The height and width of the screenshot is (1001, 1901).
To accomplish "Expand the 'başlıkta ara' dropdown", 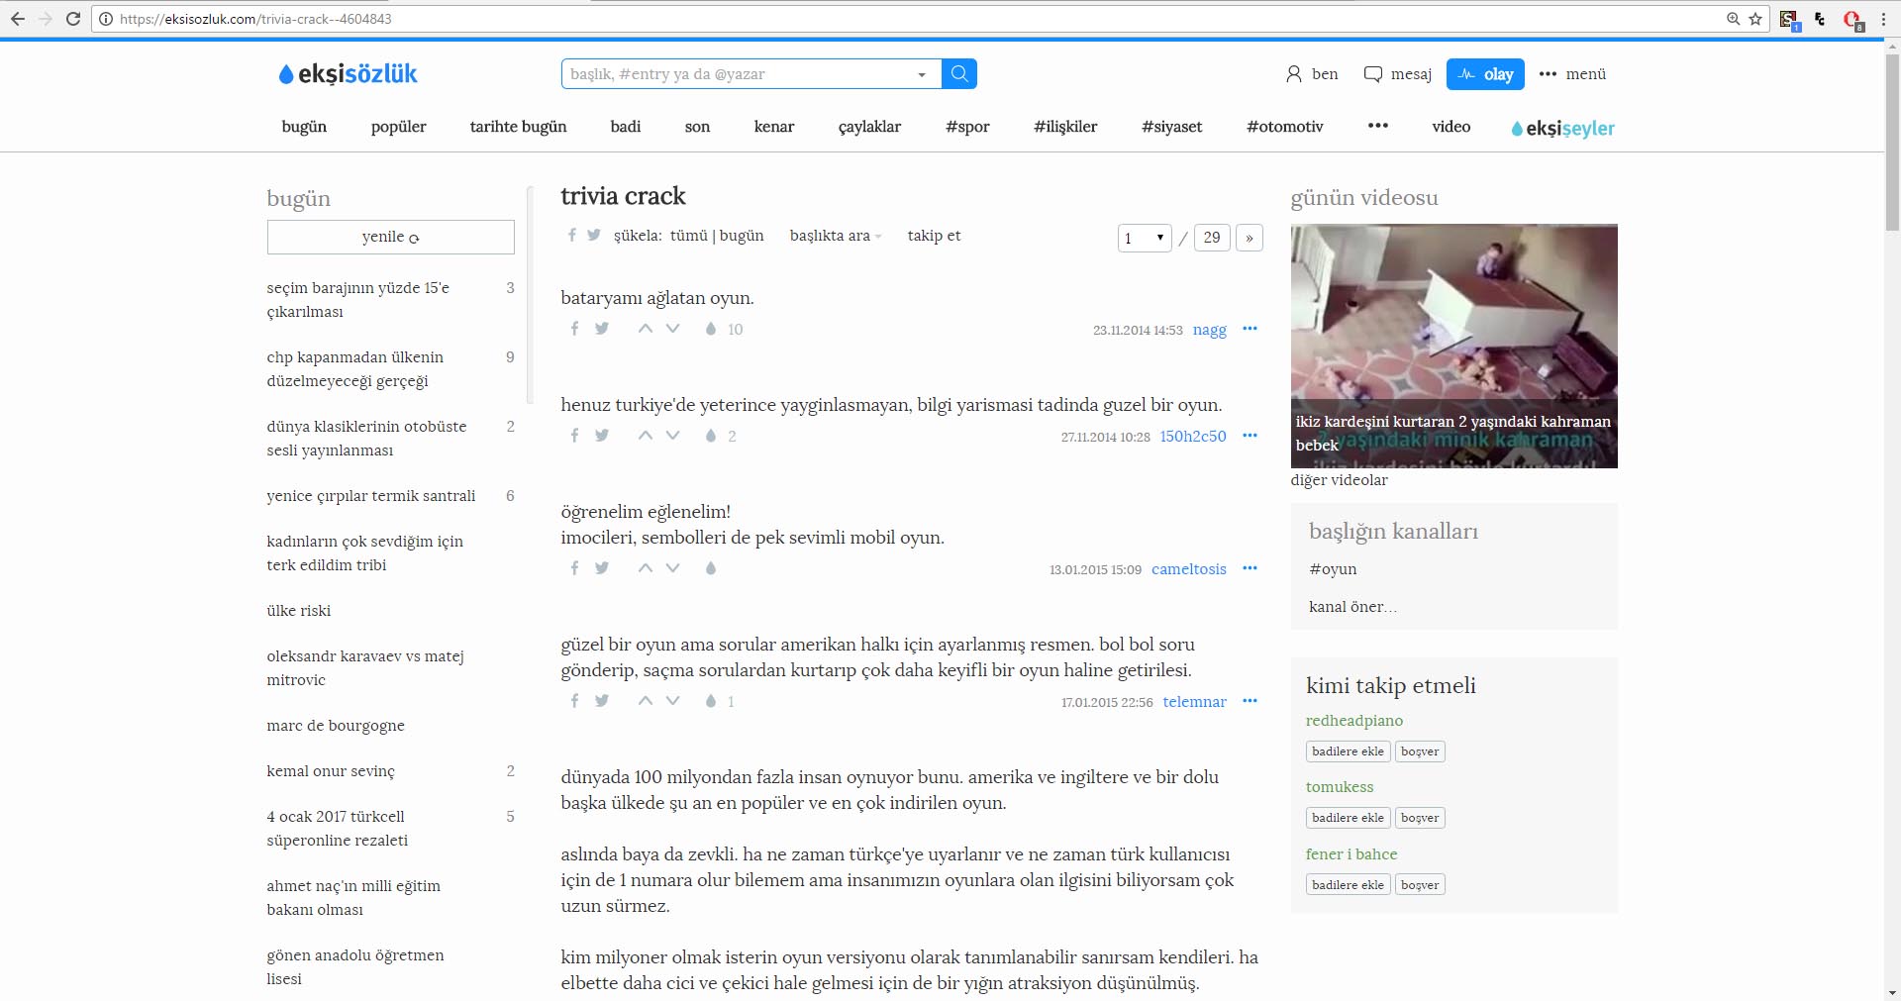I will tap(835, 236).
